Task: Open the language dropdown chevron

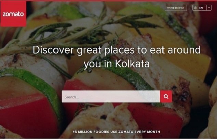Action: [209, 8]
